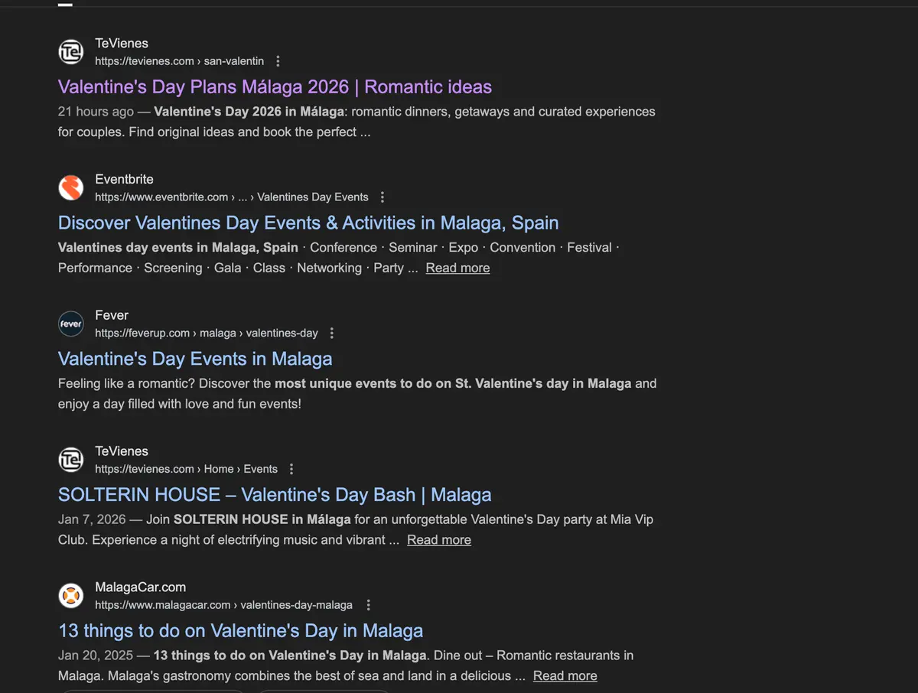Open the three-dot menu beside tevienes.com › Home › Events
Viewport: 918px width, 693px height.
pos(291,469)
